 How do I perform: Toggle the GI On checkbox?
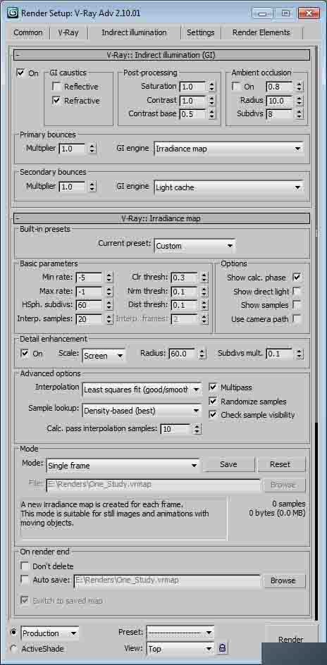tap(20, 73)
